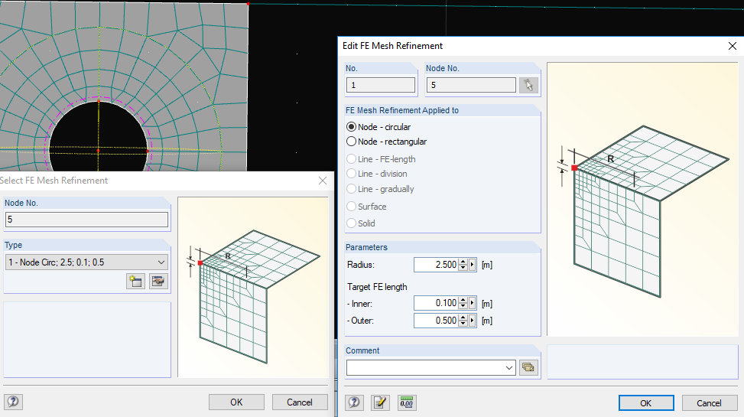Increase the Radius value
Image resolution: width=744 pixels, height=417 pixels.
click(463, 261)
